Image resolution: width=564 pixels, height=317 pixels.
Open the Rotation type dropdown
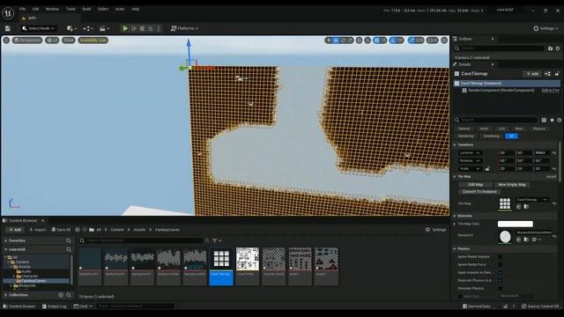pos(469,160)
